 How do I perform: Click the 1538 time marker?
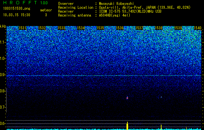159,28
